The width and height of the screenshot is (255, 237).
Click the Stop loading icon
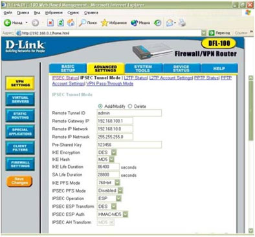click(x=50, y=23)
